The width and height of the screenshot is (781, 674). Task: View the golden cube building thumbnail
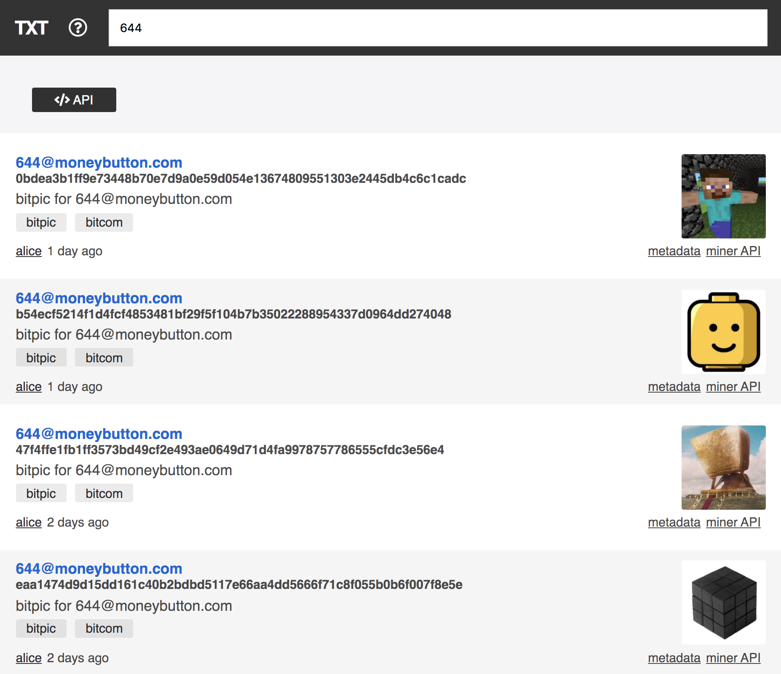[724, 468]
